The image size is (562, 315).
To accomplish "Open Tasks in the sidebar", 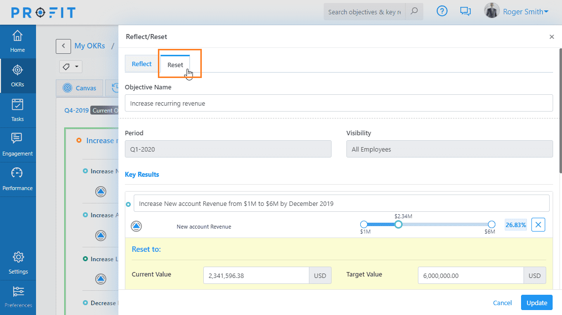I will pyautogui.click(x=18, y=111).
